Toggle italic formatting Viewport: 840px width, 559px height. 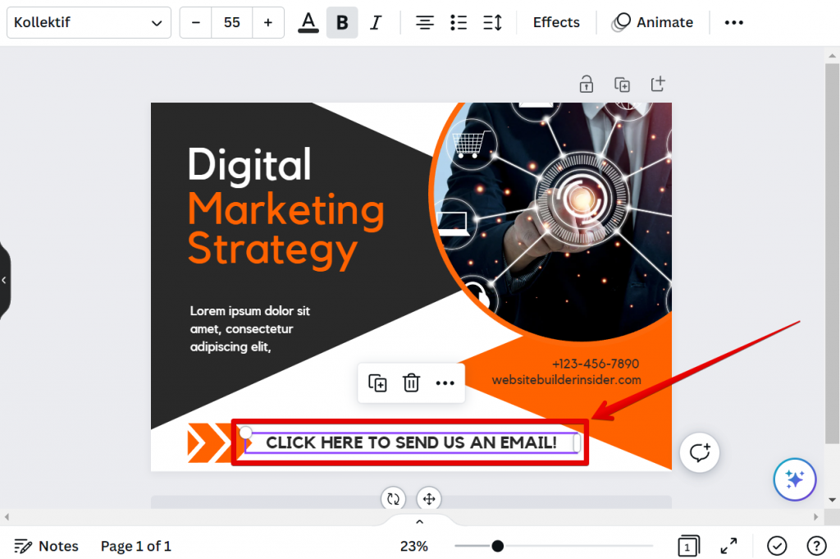tap(376, 23)
